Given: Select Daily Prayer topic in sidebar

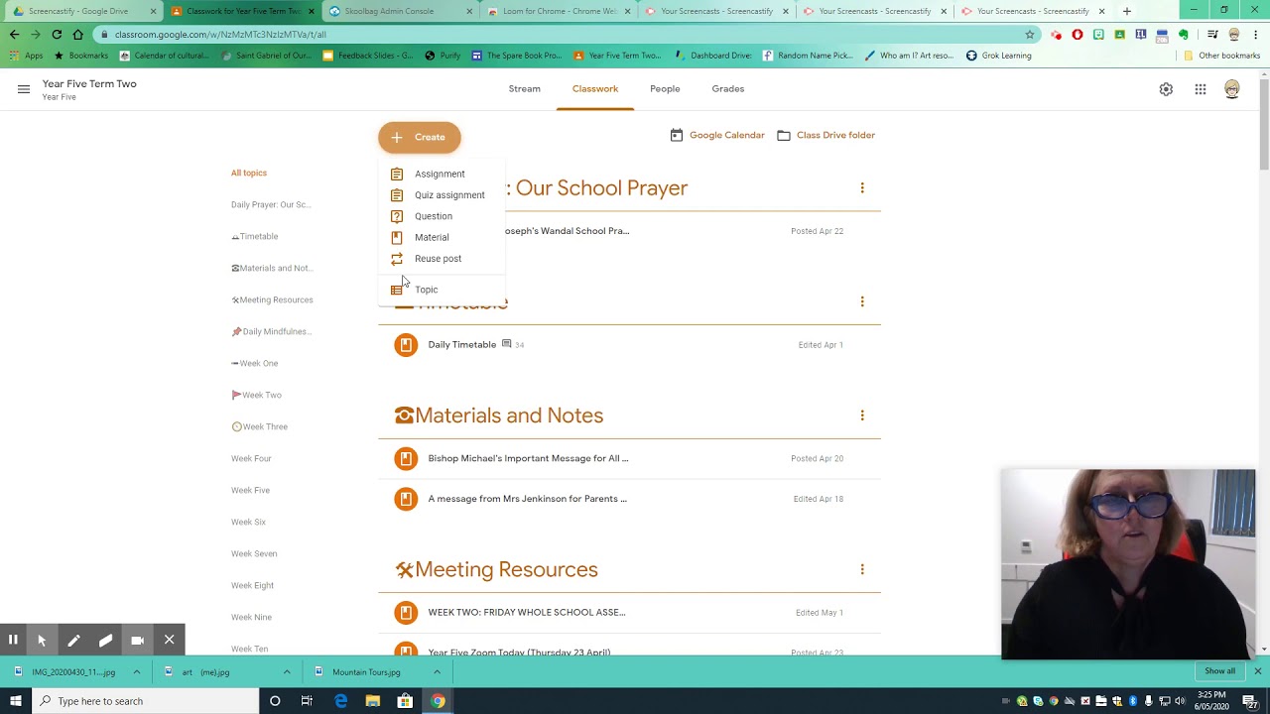Looking at the screenshot, I should (271, 204).
